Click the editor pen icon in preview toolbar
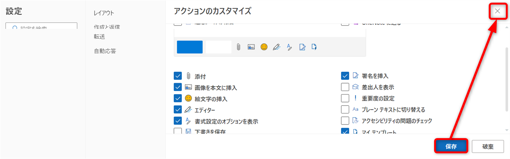Screen dimensions: 510x159 click(276, 47)
